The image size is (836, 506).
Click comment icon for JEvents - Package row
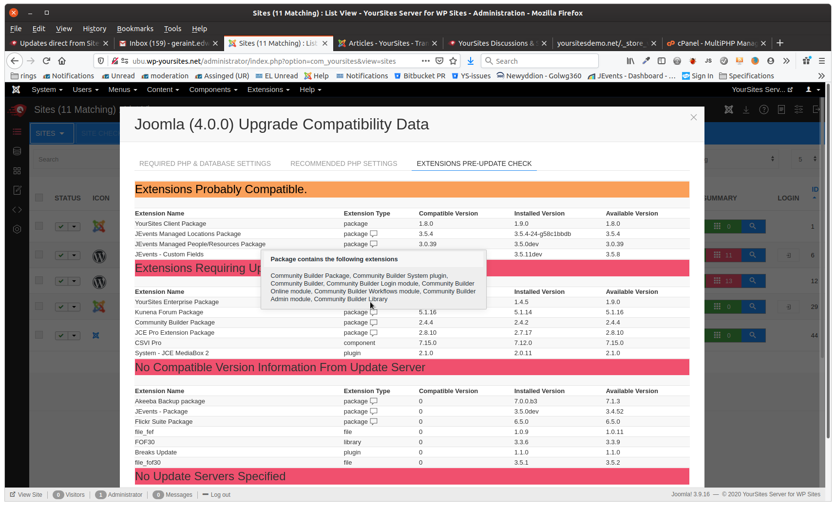pyautogui.click(x=374, y=412)
